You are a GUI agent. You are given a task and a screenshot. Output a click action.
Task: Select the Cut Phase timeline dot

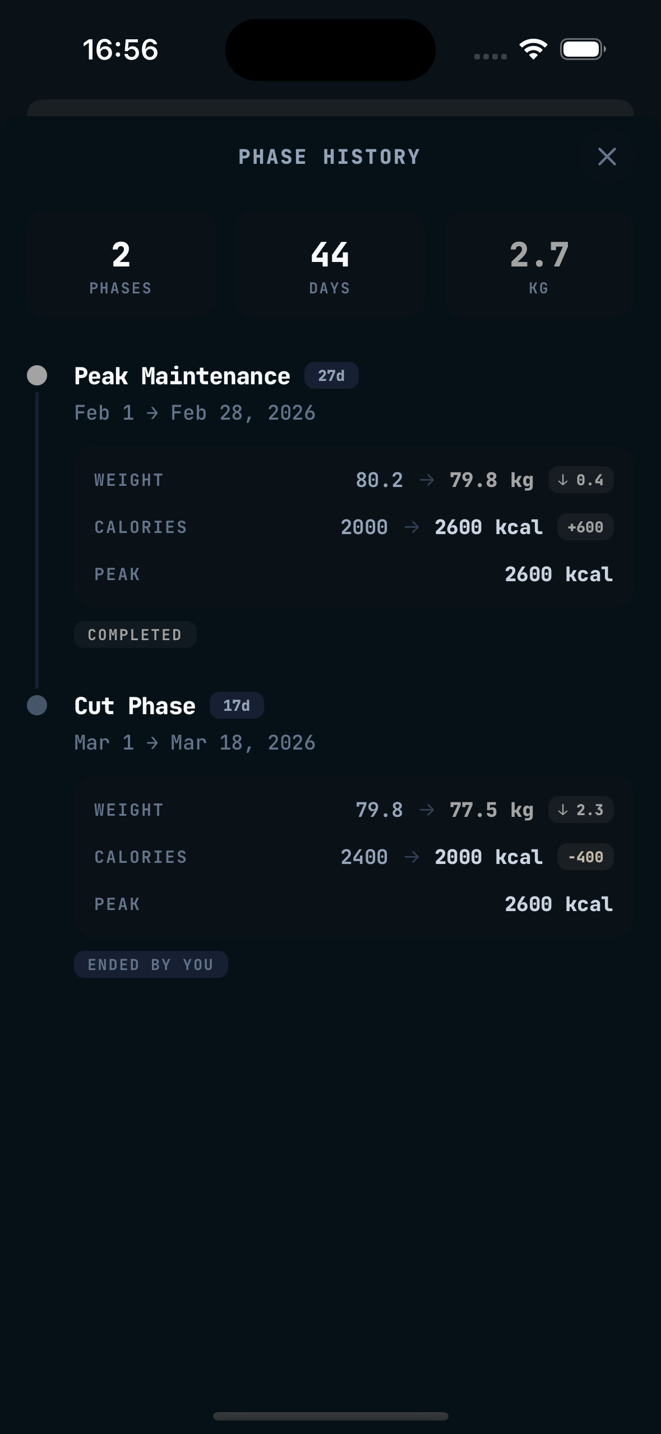click(x=37, y=705)
